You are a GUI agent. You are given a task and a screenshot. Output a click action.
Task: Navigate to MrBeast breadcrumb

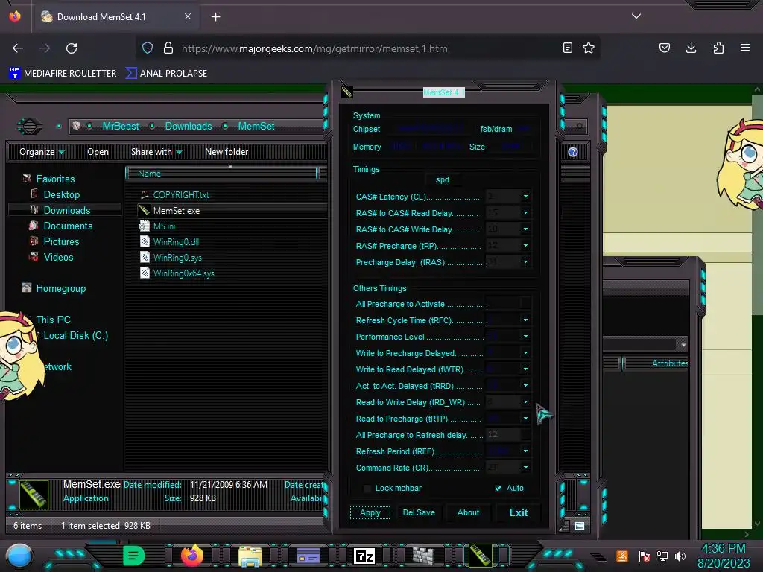121,127
